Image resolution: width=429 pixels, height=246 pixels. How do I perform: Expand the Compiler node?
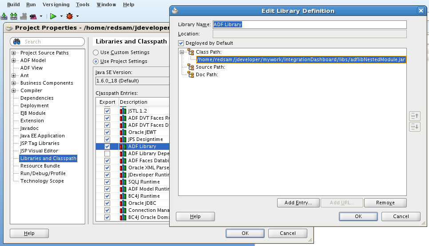[13, 90]
